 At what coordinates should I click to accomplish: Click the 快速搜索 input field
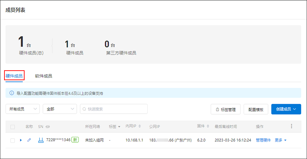point(114,109)
